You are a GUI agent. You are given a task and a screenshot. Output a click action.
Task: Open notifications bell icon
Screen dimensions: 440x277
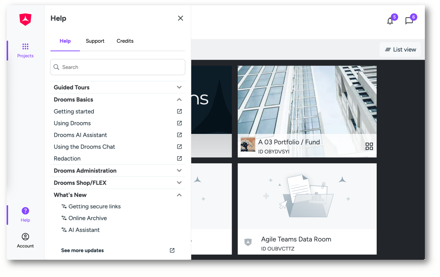click(x=390, y=21)
